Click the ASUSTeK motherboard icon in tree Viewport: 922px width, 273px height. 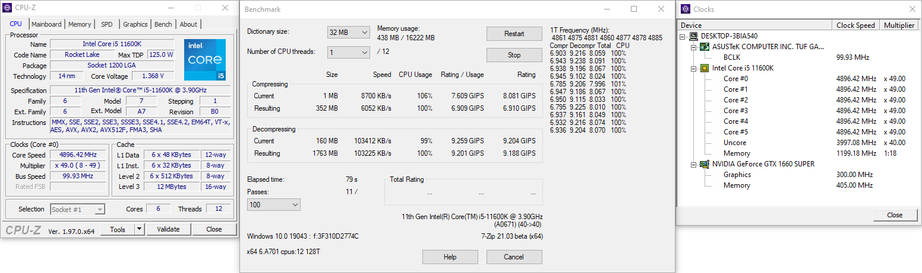(x=705, y=47)
